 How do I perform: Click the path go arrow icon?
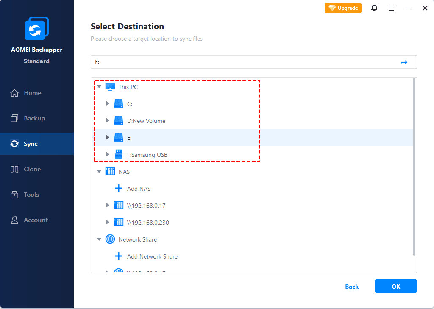coord(404,62)
